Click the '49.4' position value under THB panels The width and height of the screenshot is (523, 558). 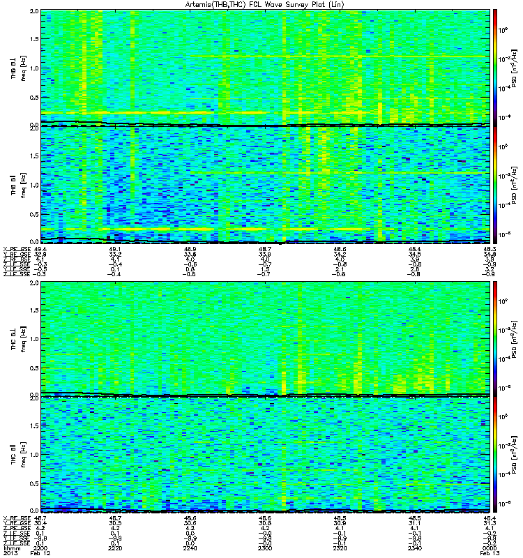coord(40,249)
